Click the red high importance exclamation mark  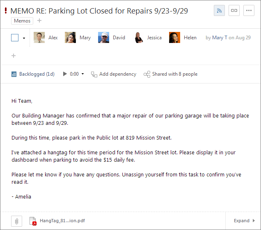pos(6,11)
